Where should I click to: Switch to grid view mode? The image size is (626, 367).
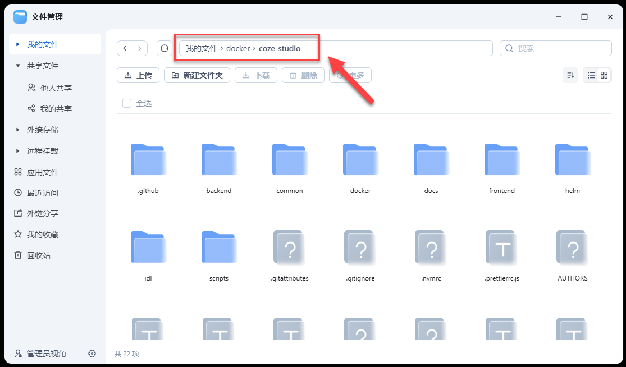tap(604, 75)
